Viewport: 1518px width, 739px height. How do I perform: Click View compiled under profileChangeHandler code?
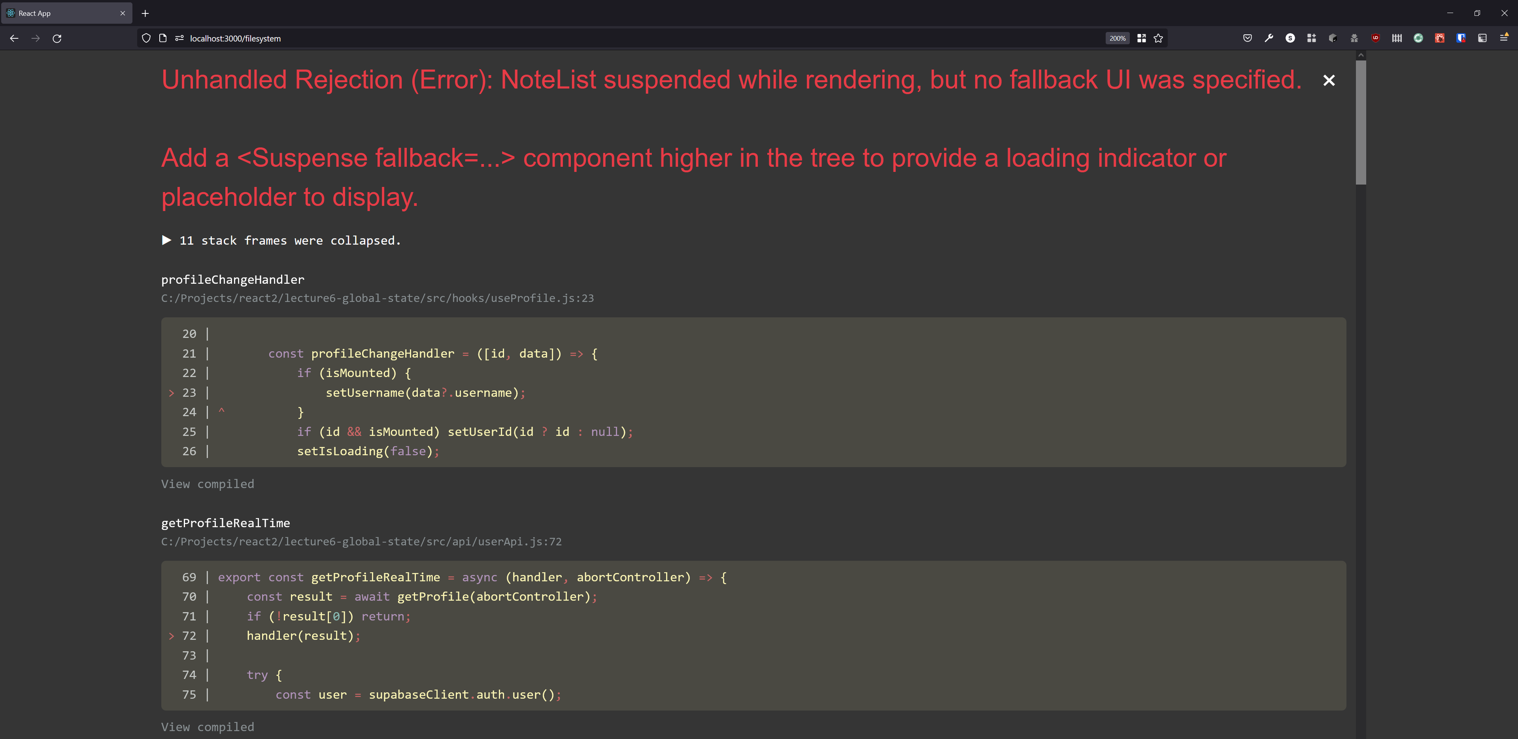[x=208, y=484]
